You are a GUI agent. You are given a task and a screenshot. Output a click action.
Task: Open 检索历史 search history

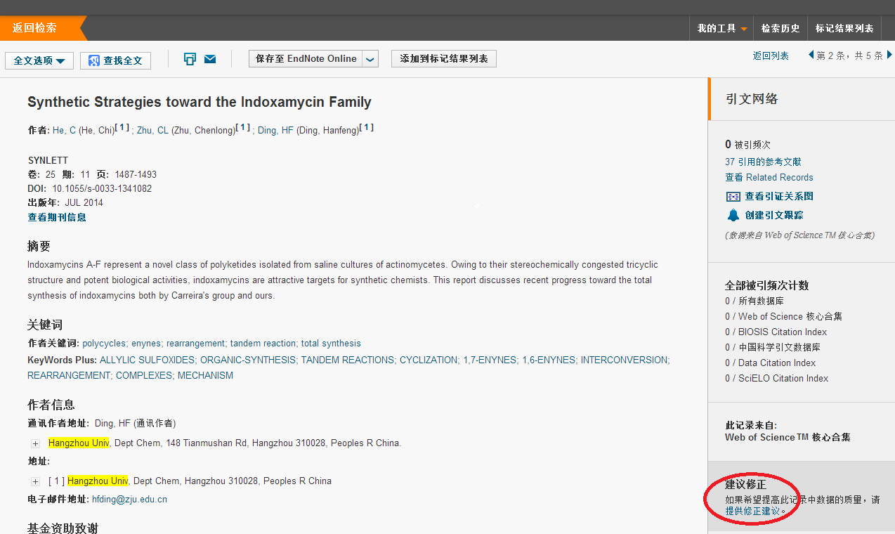780,28
